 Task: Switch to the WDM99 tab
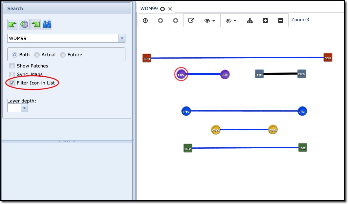coord(149,9)
